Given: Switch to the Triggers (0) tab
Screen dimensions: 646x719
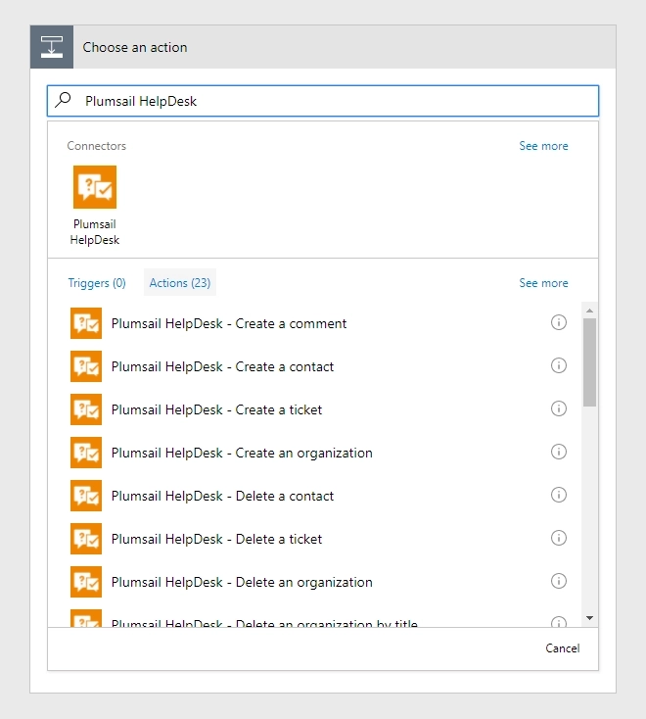Looking at the screenshot, I should [97, 283].
